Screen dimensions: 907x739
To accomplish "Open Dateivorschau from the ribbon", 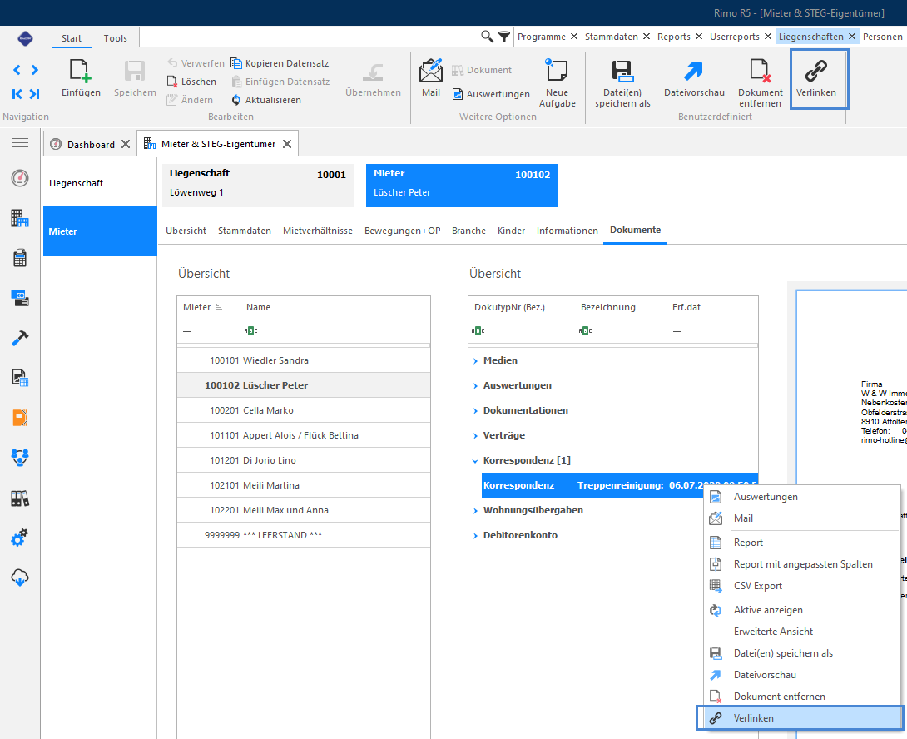I will pyautogui.click(x=694, y=78).
